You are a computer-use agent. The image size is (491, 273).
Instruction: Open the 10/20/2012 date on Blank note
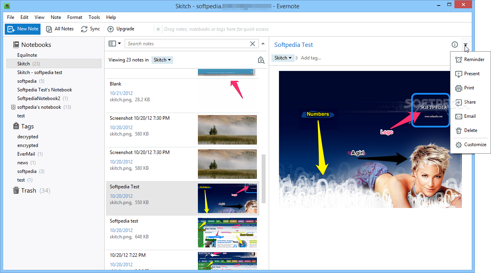click(x=121, y=93)
